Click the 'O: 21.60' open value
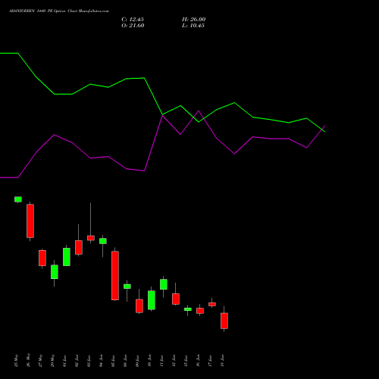Viewport: 379px width, 379px height. (133, 26)
